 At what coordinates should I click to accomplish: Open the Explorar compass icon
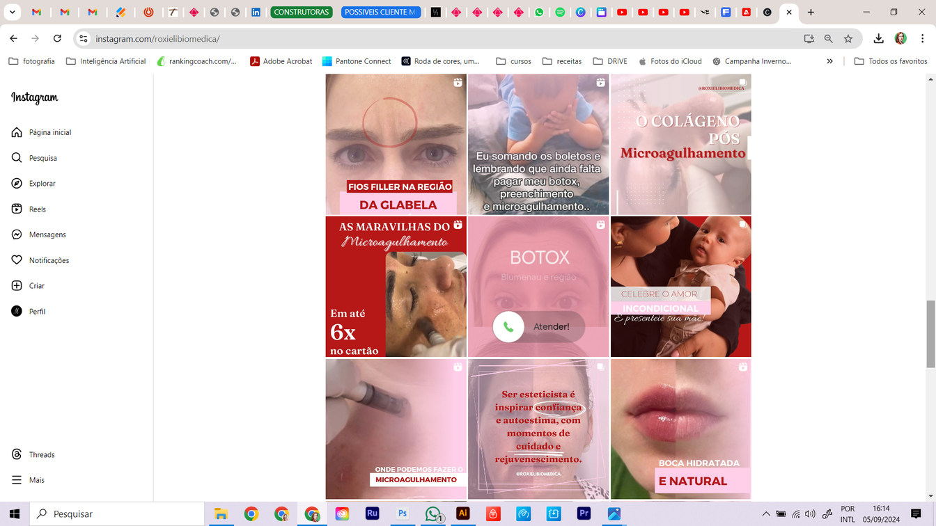tap(17, 184)
